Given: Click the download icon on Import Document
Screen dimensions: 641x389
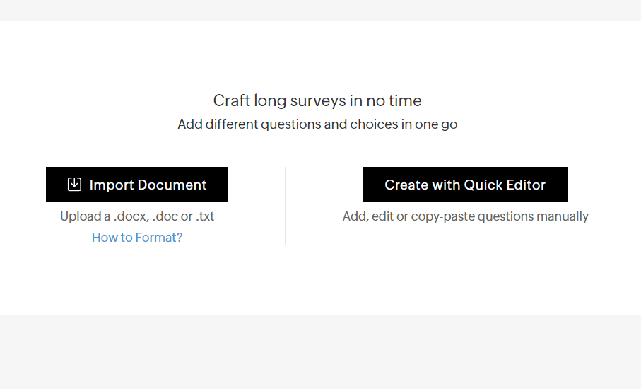Looking at the screenshot, I should (x=74, y=185).
